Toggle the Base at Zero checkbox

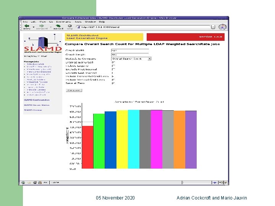113,84
